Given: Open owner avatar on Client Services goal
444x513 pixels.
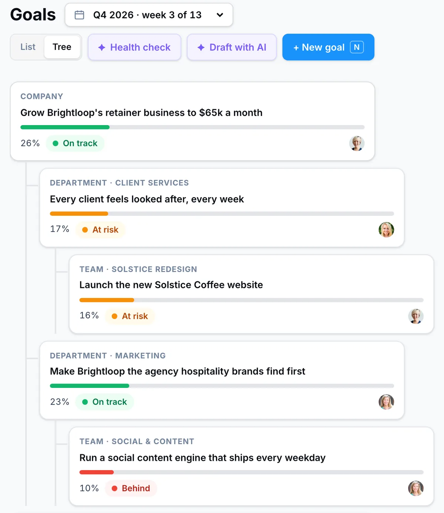Looking at the screenshot, I should point(386,229).
